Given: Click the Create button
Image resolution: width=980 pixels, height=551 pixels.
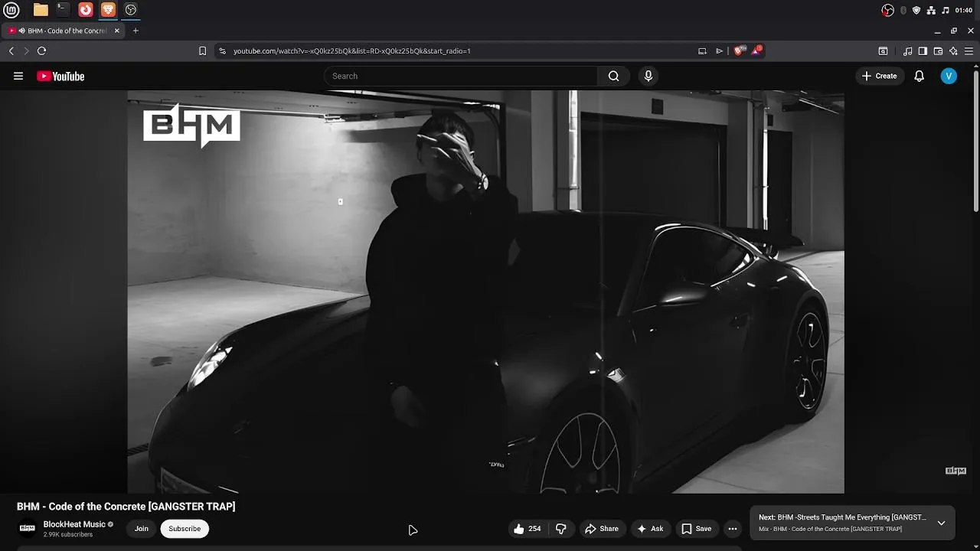Looking at the screenshot, I should coord(879,76).
